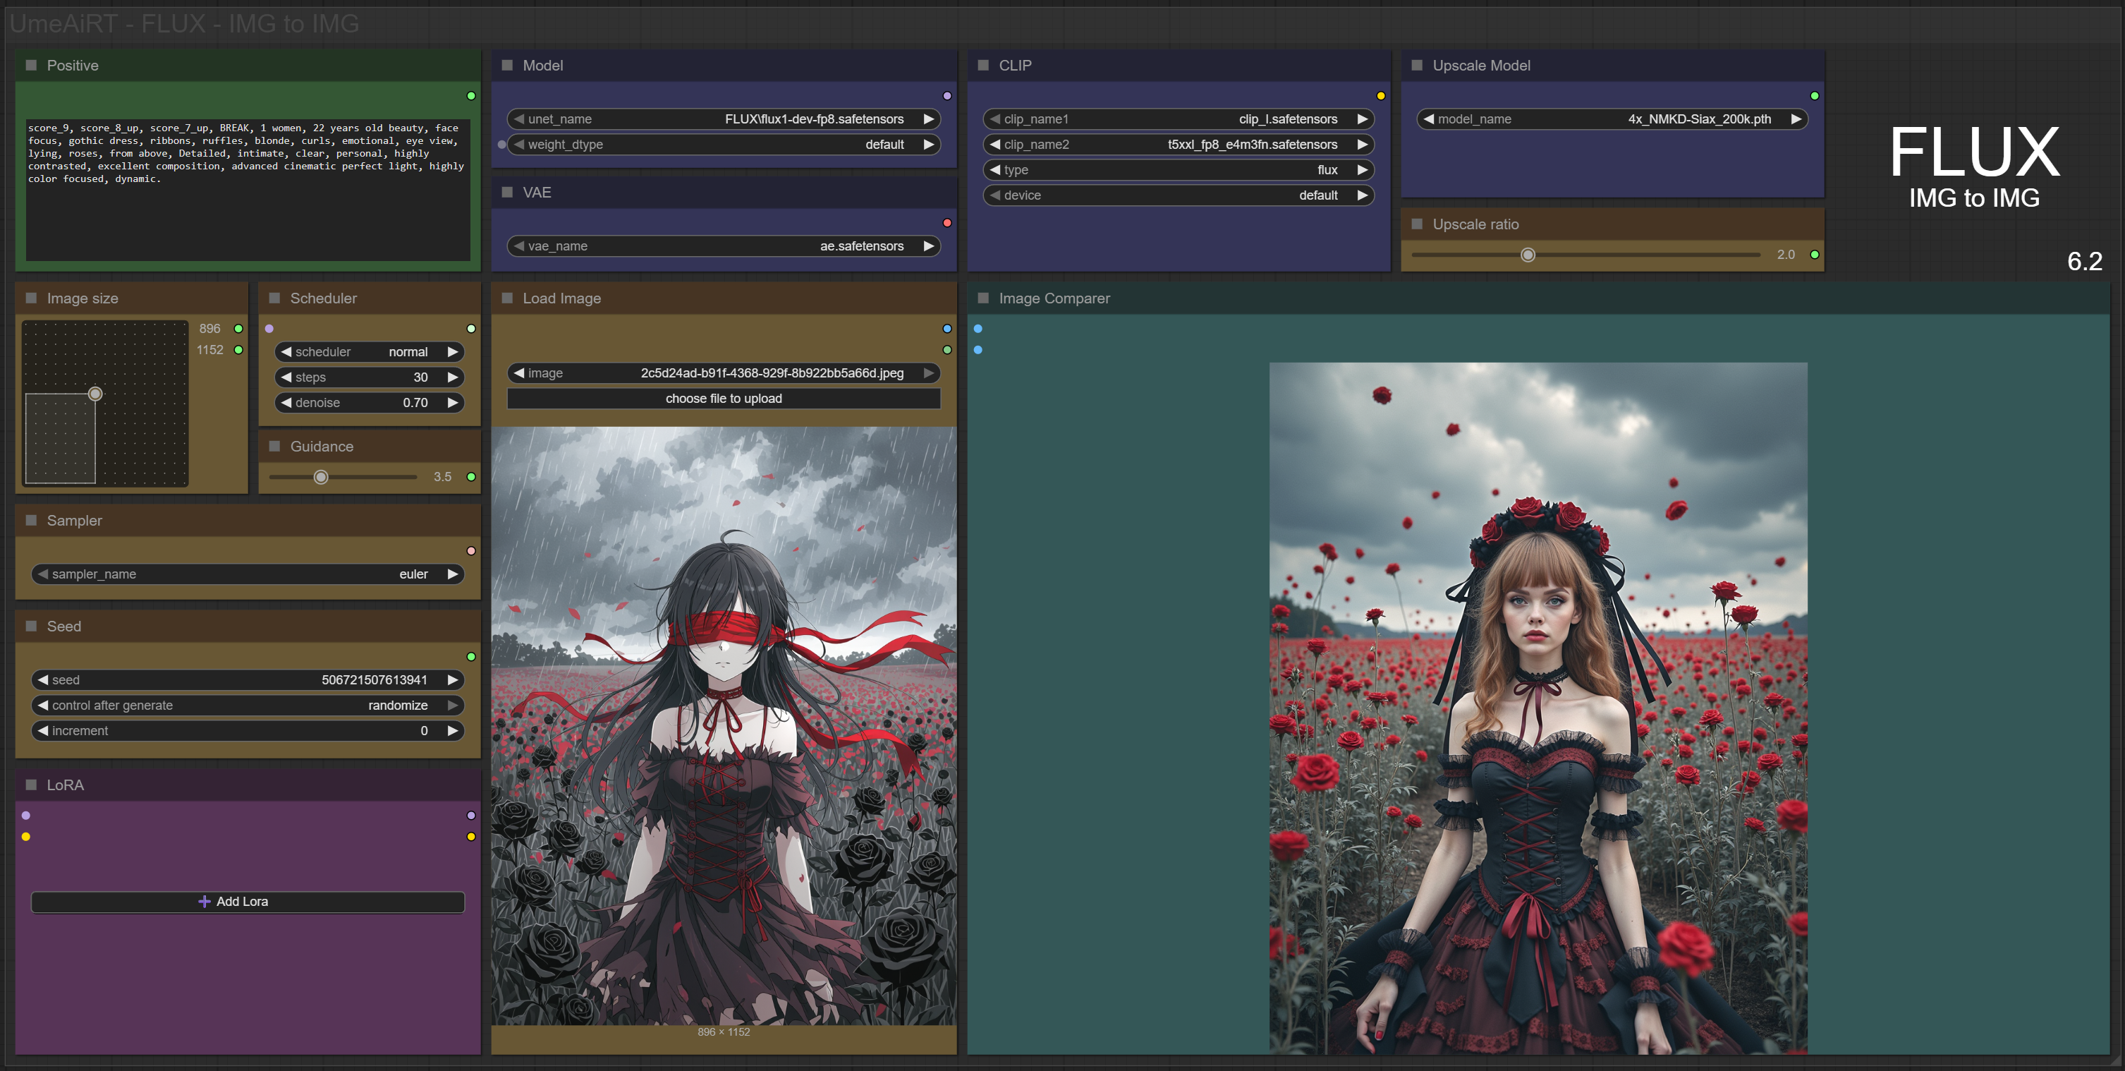Click the Scheduler node title bar
Screen dimensions: 2125x1071
coord(323,298)
